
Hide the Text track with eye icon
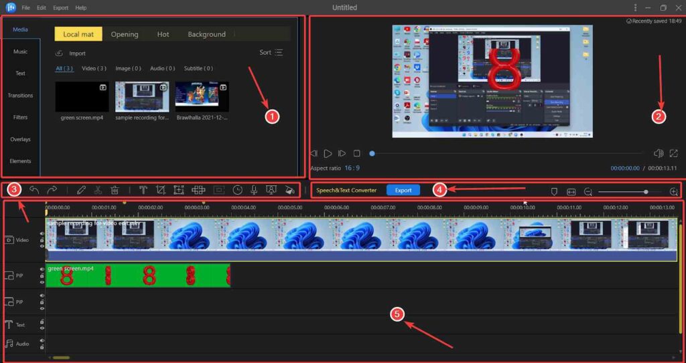click(42, 328)
